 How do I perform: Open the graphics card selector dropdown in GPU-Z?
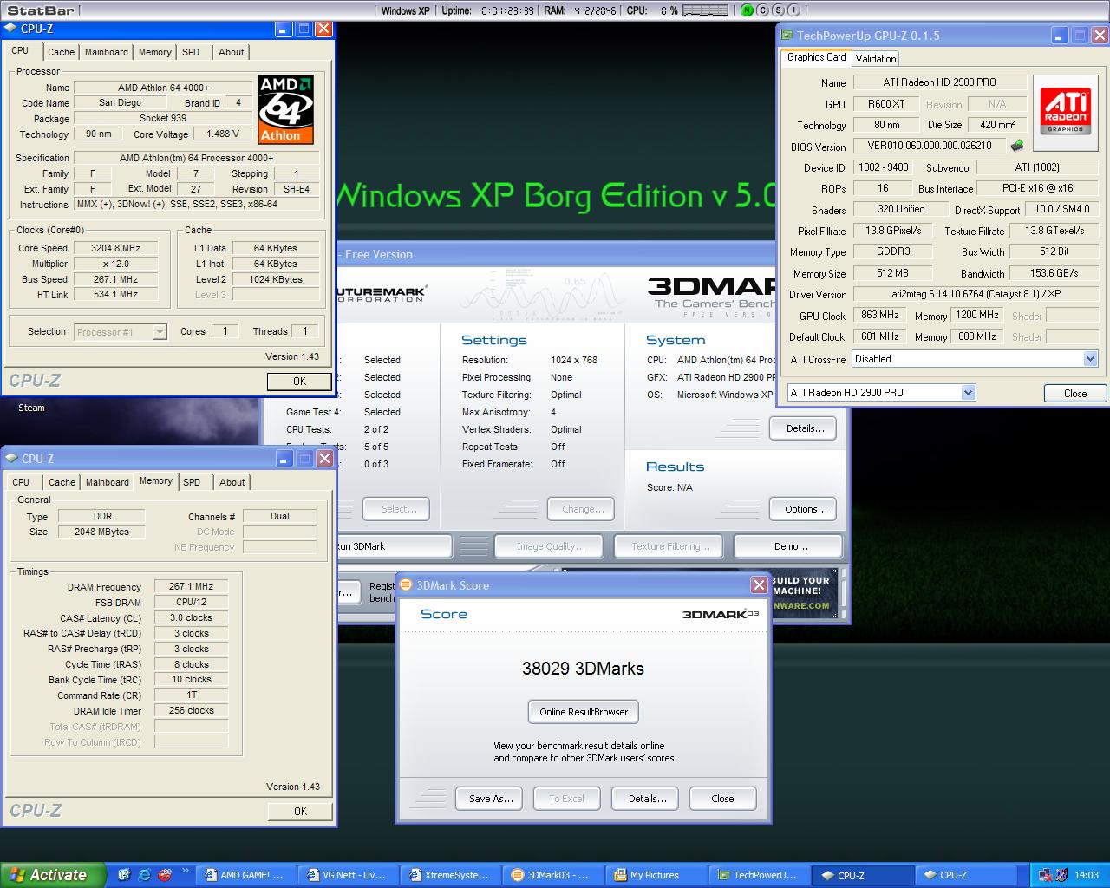click(881, 393)
